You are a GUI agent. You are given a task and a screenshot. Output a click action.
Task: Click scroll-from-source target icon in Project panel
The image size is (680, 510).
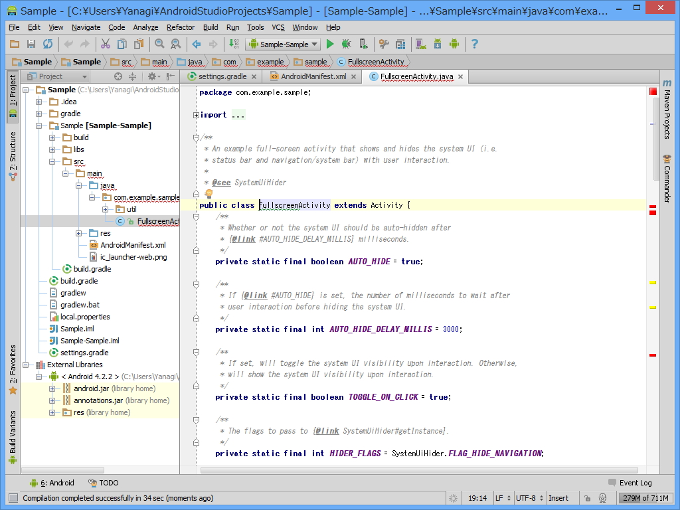[x=118, y=76]
